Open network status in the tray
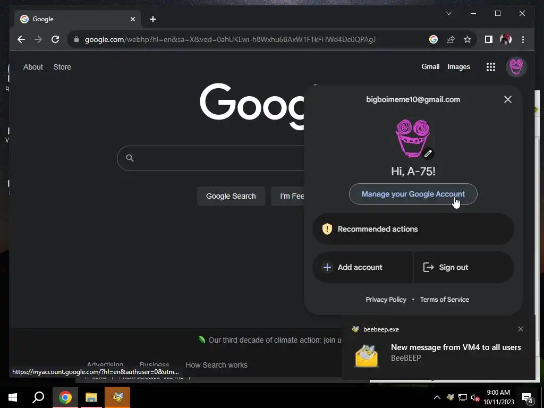This screenshot has width=544, height=408. (x=463, y=397)
